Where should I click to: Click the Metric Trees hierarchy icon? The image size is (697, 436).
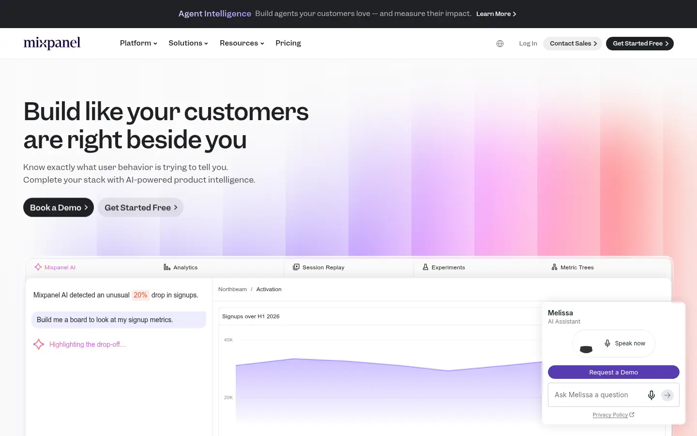point(554,267)
